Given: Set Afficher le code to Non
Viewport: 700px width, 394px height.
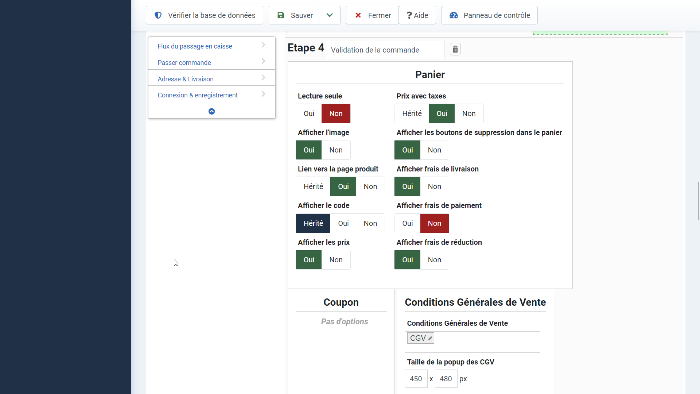Looking at the screenshot, I should [x=370, y=223].
